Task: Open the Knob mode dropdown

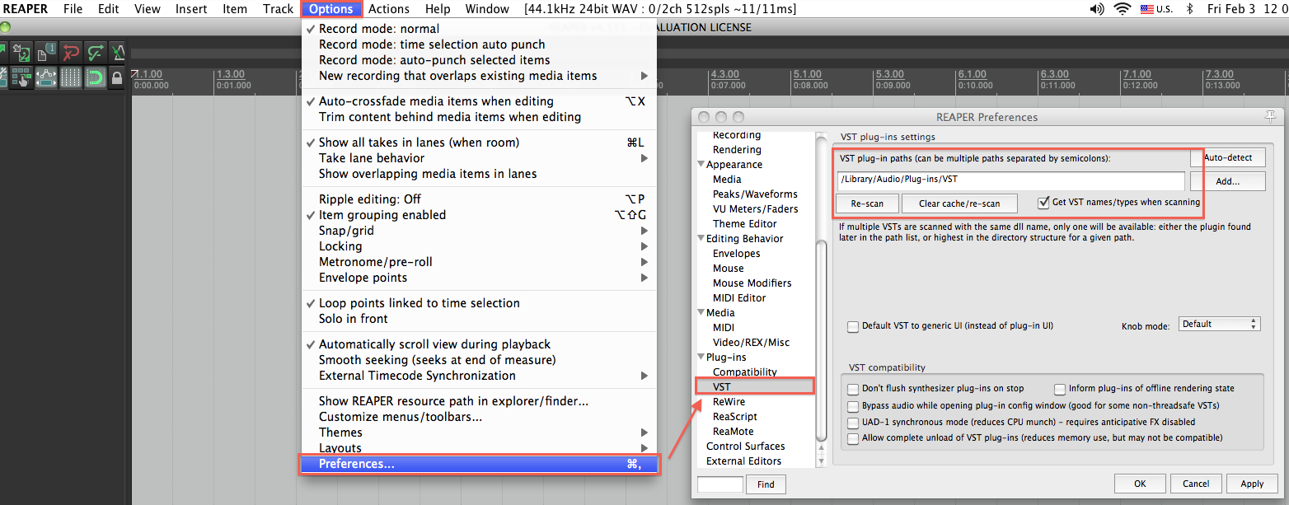Action: [1219, 324]
